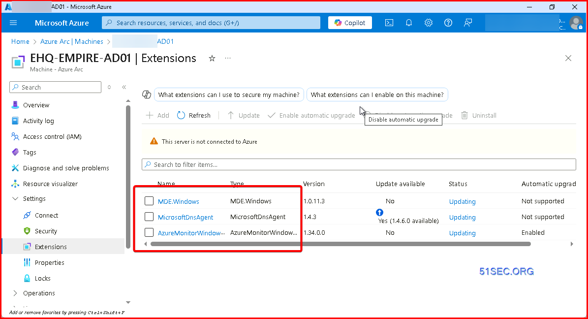Viewport: 588px width, 319px height.
Task: Check the MicrosoftDnsAgent row checkbox
Action: (149, 217)
